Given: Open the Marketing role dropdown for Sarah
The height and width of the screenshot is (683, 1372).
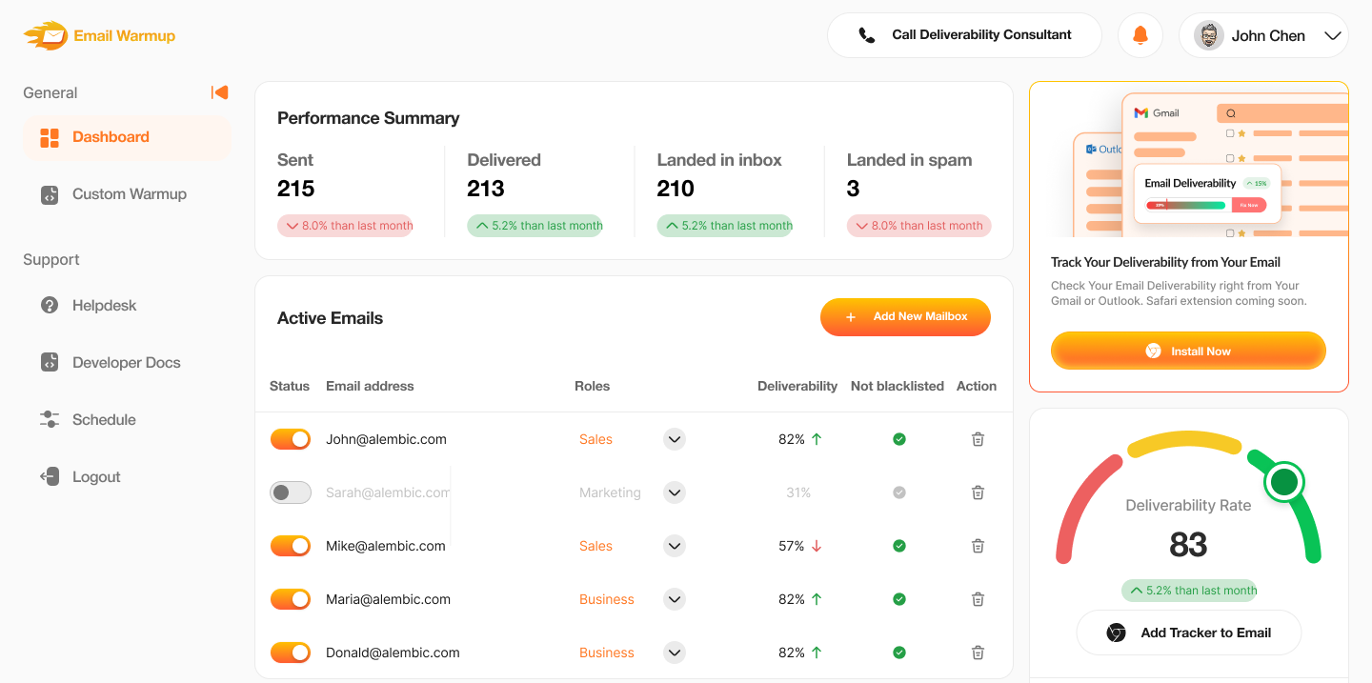Looking at the screenshot, I should [675, 492].
